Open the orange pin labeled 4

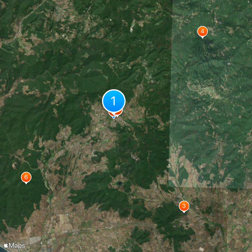(203, 31)
